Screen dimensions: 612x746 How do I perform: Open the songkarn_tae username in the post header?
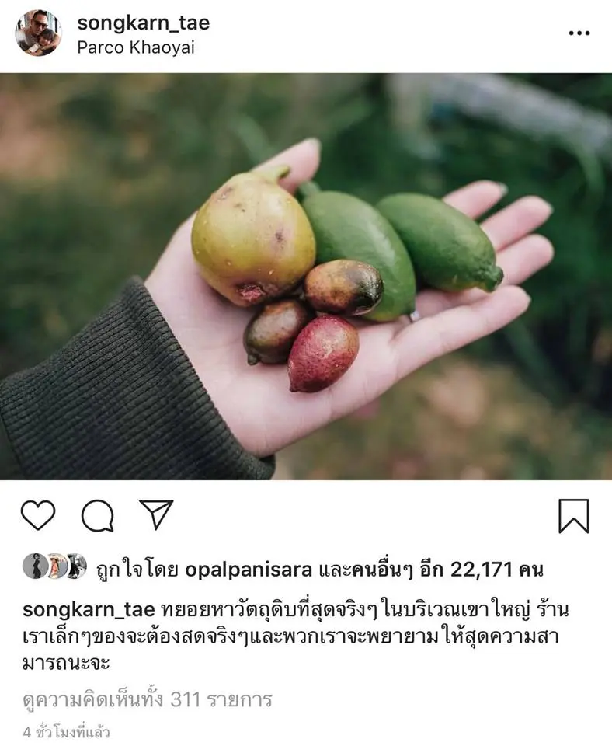tap(143, 23)
